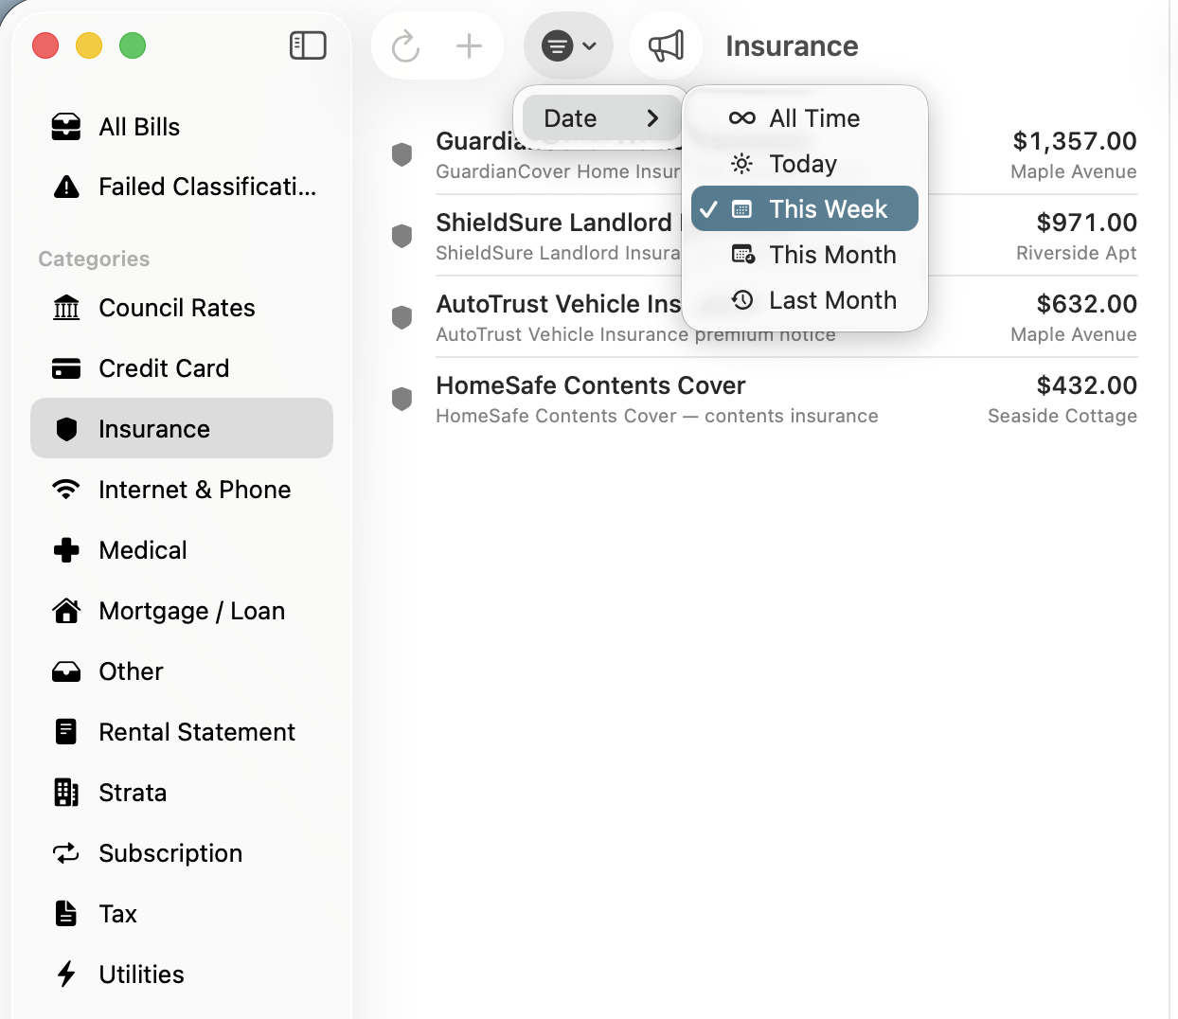
Task: Click the Mortgage / Loan house icon
Action: [x=66, y=611]
